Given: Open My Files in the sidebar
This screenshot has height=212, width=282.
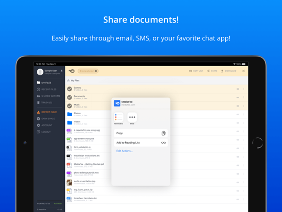Looking at the screenshot, I should point(44,82).
